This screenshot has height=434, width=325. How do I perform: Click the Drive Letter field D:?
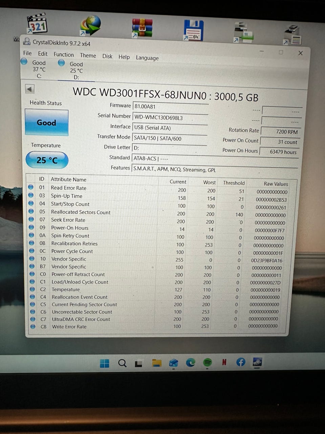click(169, 148)
